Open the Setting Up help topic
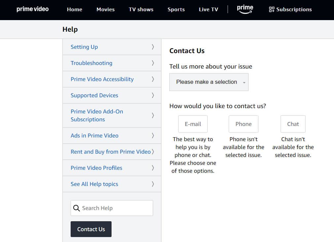The height and width of the screenshot is (242, 334). (112, 47)
